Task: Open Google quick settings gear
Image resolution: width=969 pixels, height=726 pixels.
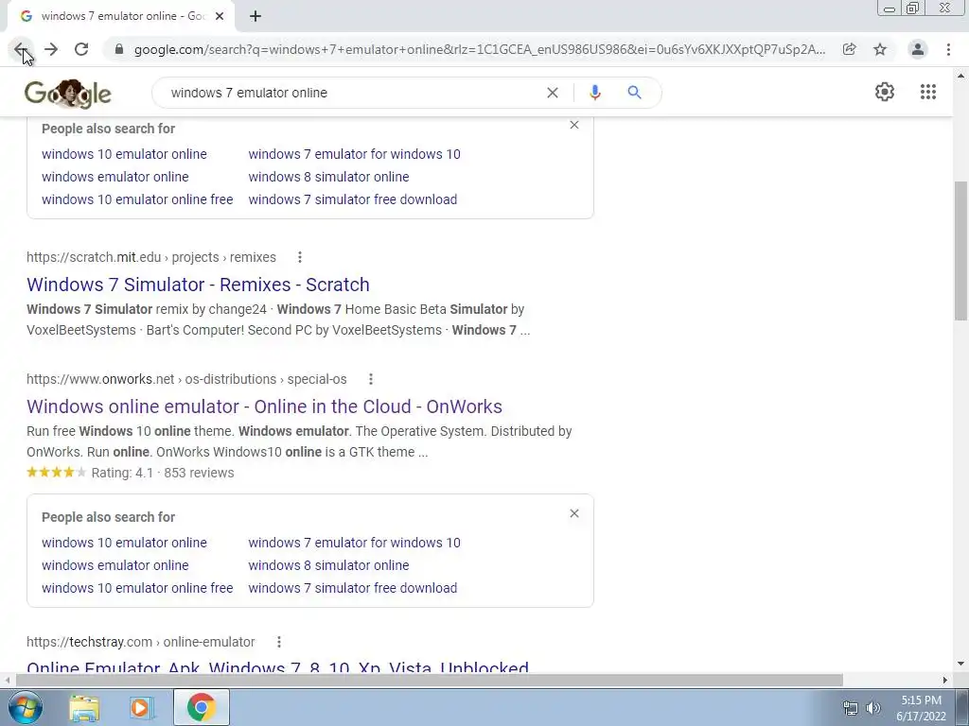Action: (885, 92)
